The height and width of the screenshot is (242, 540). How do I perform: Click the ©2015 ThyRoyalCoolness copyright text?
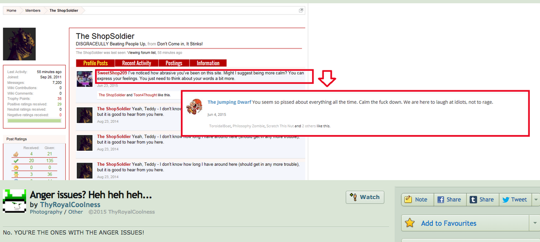coord(122,212)
